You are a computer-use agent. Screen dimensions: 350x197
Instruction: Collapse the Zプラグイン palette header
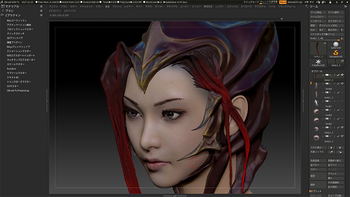13,15
